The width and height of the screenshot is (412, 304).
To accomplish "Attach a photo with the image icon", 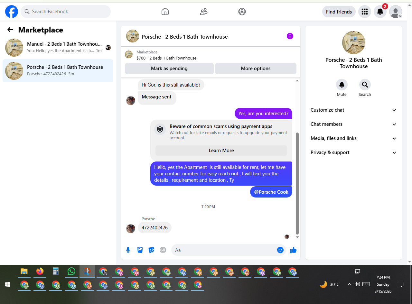I will [140, 250].
